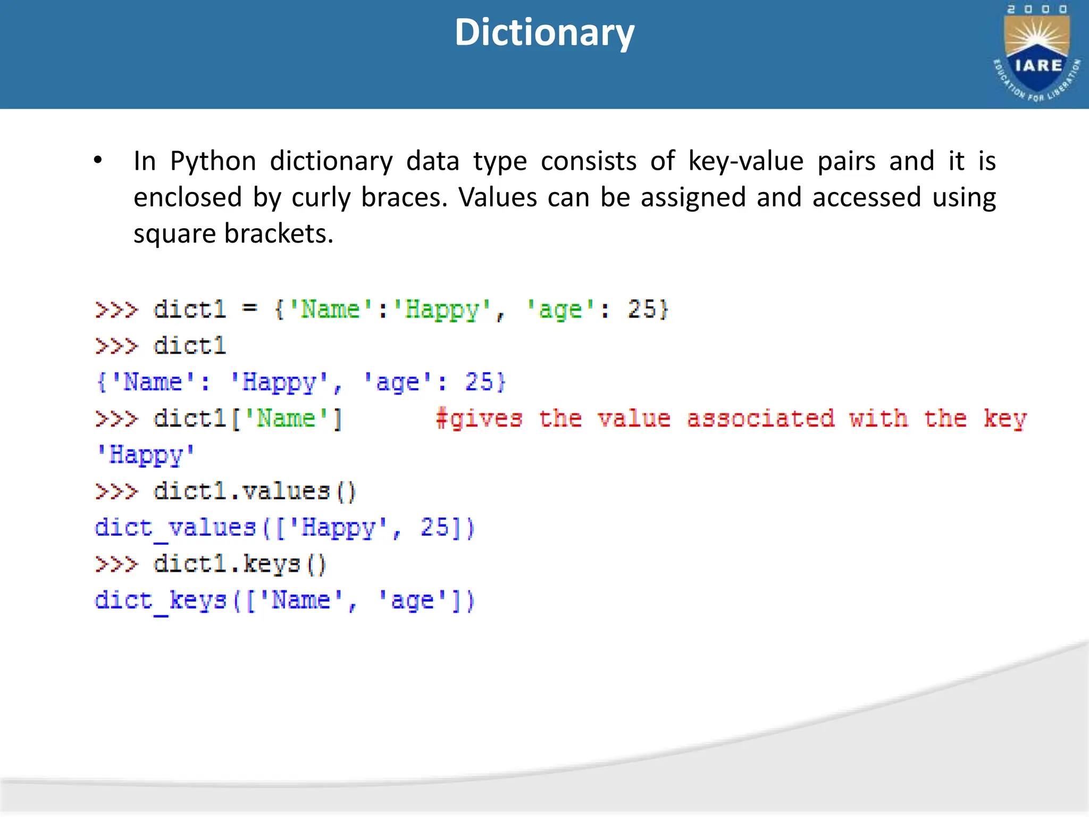This screenshot has width=1089, height=817.
Task: Click the dict_values output line
Action: (x=284, y=528)
